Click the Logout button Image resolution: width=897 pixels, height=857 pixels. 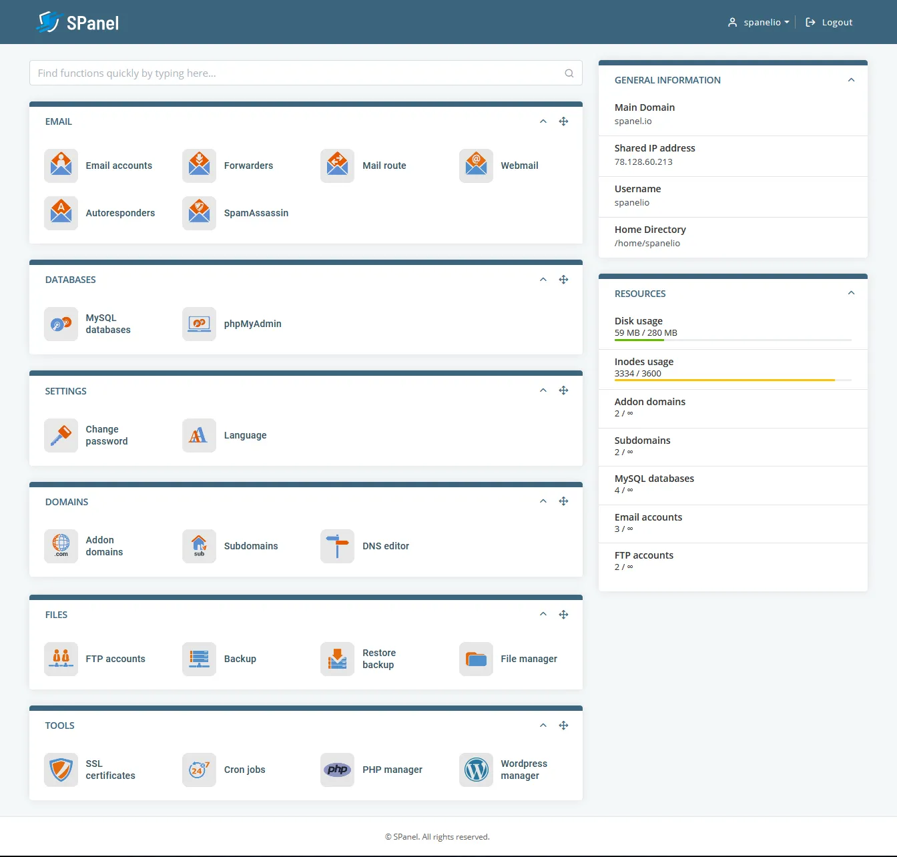pos(829,22)
